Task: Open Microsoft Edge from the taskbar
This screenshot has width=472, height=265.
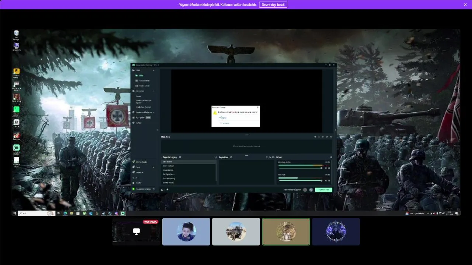Action: [x=65, y=213]
